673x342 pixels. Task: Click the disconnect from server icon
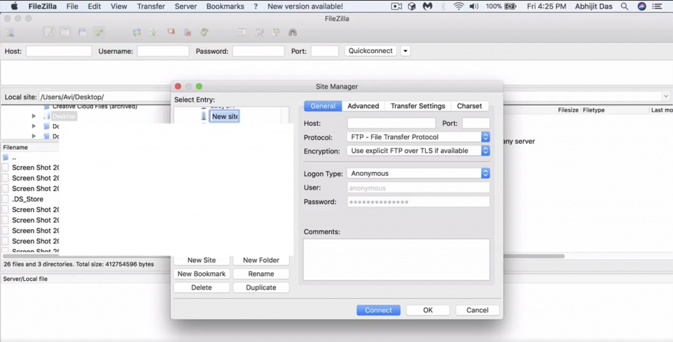pyautogui.click(x=187, y=33)
